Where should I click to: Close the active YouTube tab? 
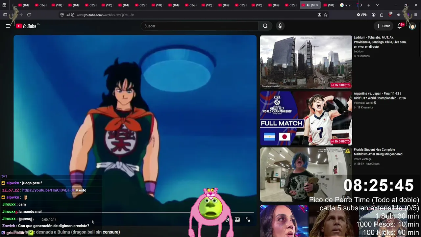click(317, 5)
